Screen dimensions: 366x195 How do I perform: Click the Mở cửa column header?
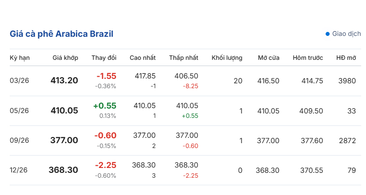(x=268, y=58)
